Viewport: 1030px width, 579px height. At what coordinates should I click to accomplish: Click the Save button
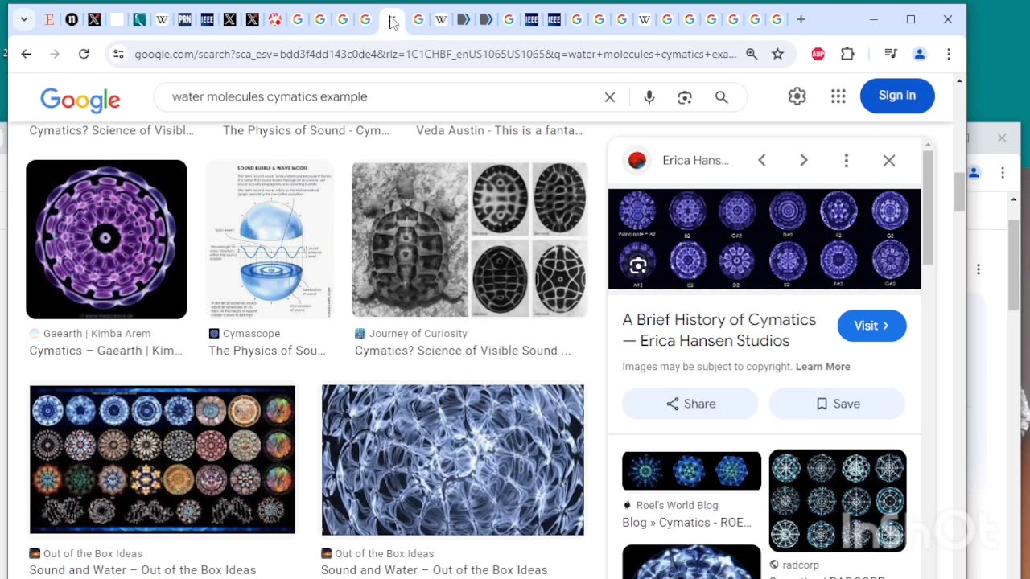[x=837, y=404]
